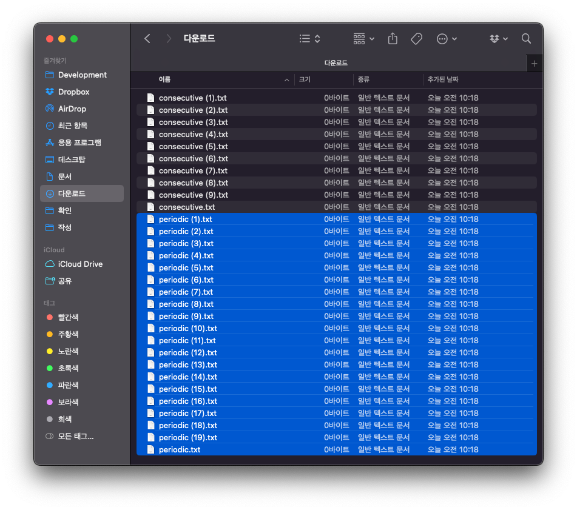
Task: Click the list view icon in the toolbar
Action: click(x=303, y=38)
